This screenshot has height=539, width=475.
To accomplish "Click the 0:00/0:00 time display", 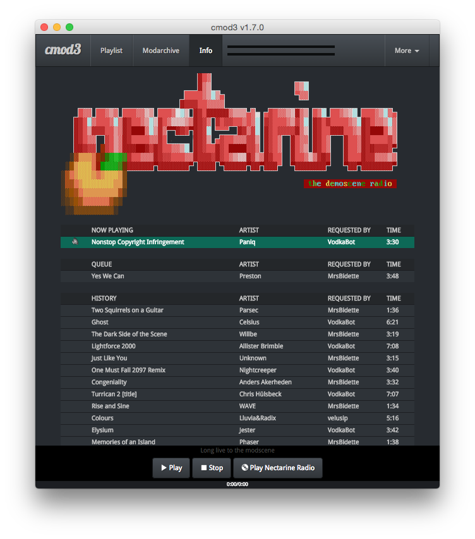I will pos(237,484).
